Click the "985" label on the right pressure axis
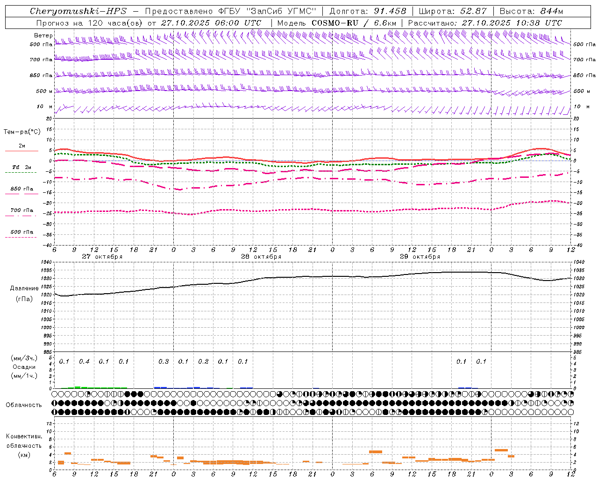Image resolution: width=598 pixels, height=478 pixels. pos(578,352)
